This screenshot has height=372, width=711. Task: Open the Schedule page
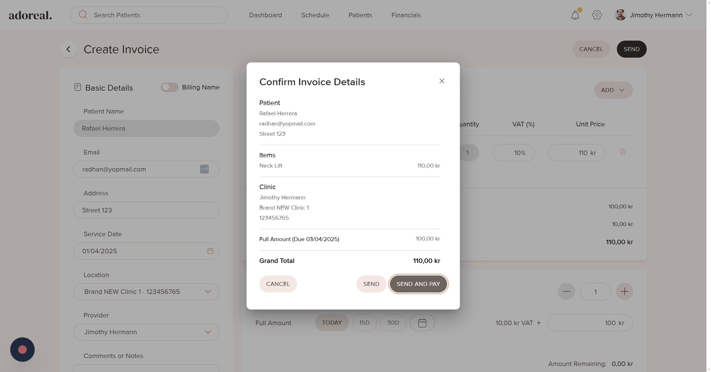pos(315,15)
